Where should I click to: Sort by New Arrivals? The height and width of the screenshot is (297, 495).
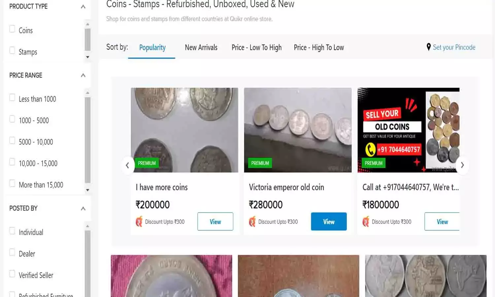(x=201, y=48)
